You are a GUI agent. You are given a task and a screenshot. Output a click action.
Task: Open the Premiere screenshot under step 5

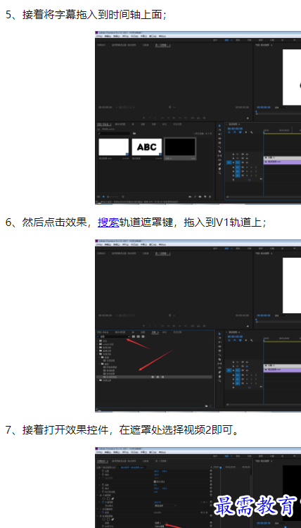[198, 118]
